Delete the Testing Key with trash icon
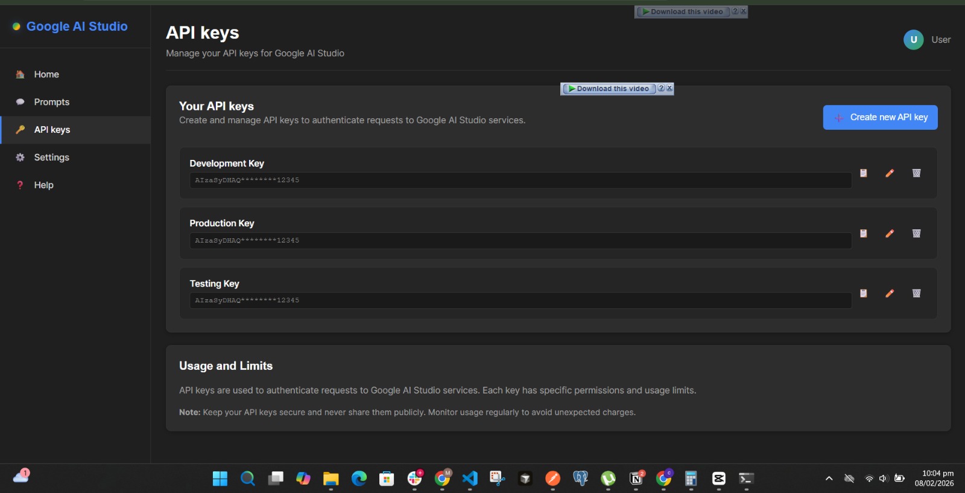Image resolution: width=965 pixels, height=493 pixels. 916,293
